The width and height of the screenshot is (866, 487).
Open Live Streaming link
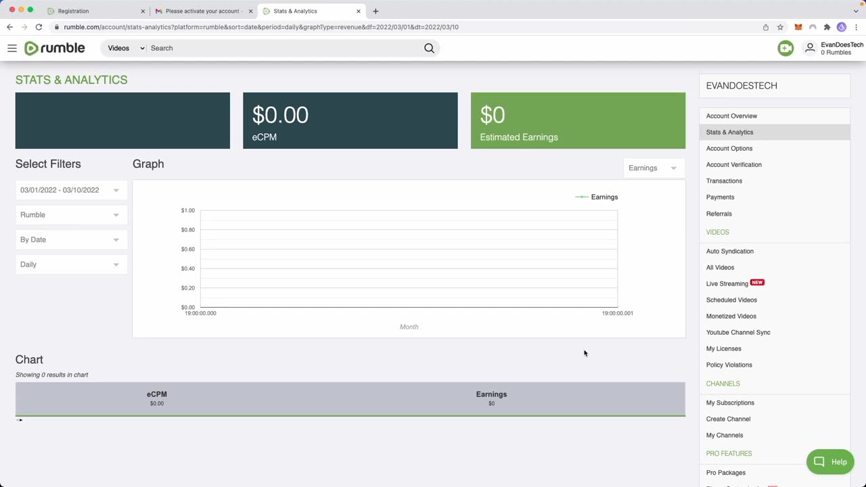pyautogui.click(x=727, y=284)
